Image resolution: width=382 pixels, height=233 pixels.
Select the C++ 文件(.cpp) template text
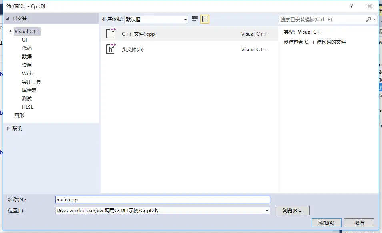139,34
